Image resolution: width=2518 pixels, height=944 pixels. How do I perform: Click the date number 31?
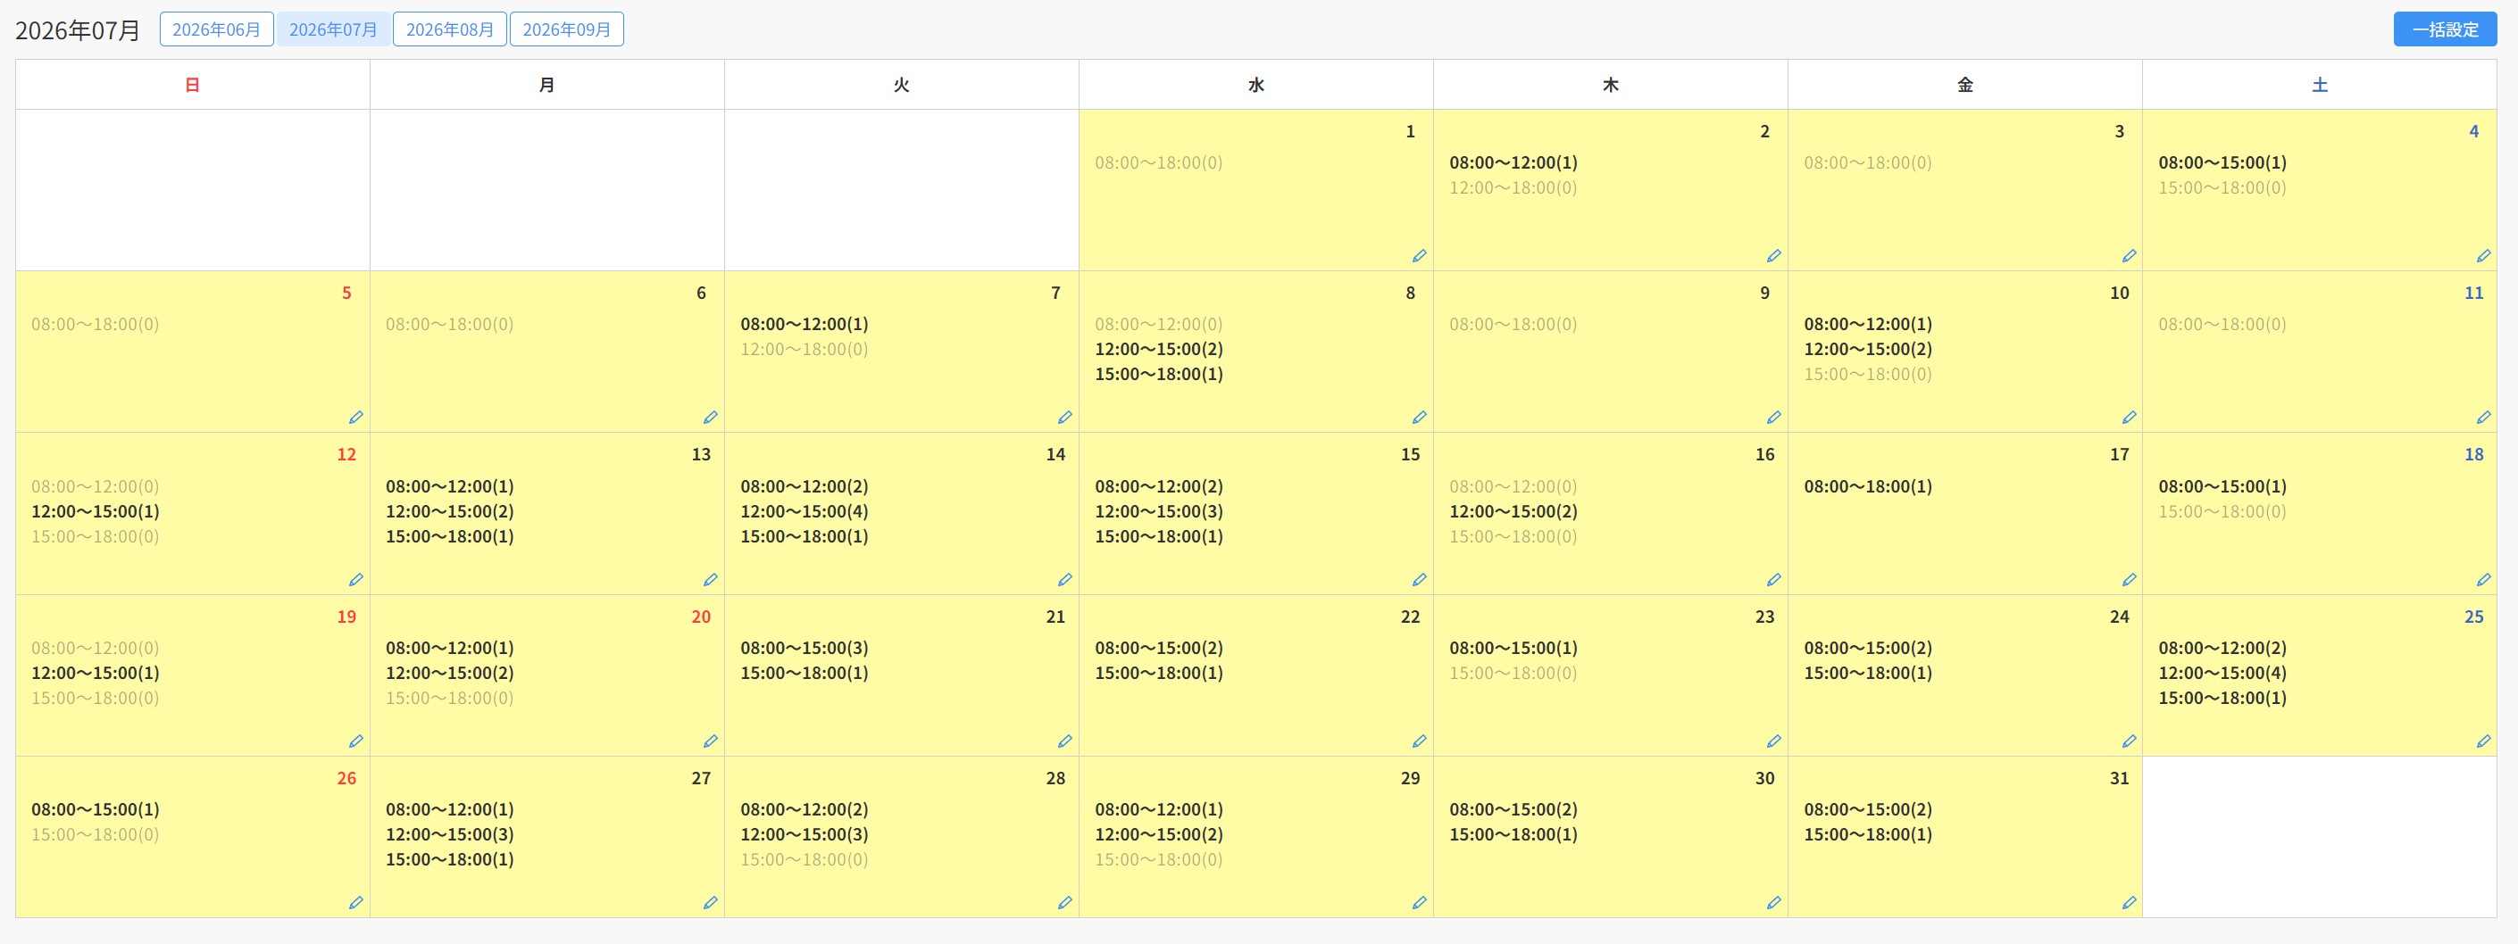tap(2119, 778)
